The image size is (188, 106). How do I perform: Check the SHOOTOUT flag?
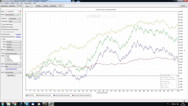click(6, 61)
